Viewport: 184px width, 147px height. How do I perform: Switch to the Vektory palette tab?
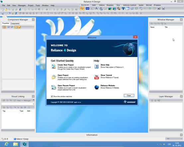click(x=102, y=5)
